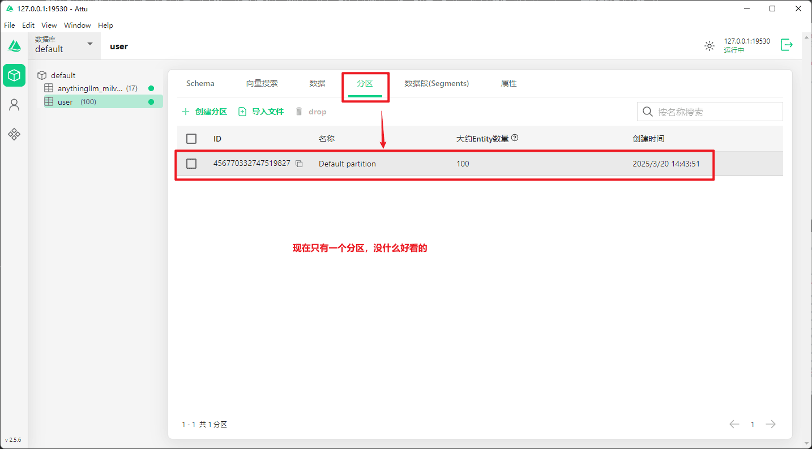Click the 导入文件 button

[261, 112]
